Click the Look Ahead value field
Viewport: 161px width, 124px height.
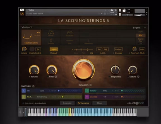[x=40, y=103]
